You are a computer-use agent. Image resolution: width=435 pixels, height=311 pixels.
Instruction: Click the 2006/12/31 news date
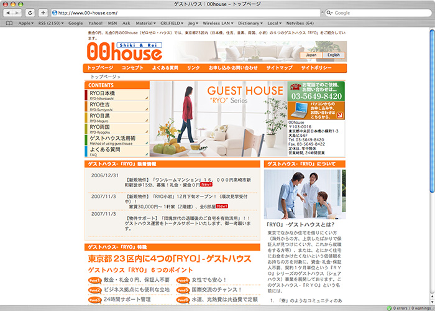click(105, 175)
